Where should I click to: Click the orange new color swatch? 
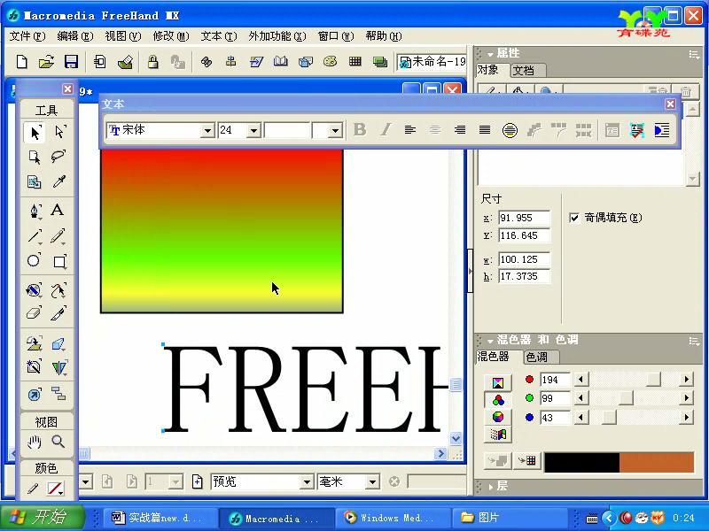(x=656, y=462)
